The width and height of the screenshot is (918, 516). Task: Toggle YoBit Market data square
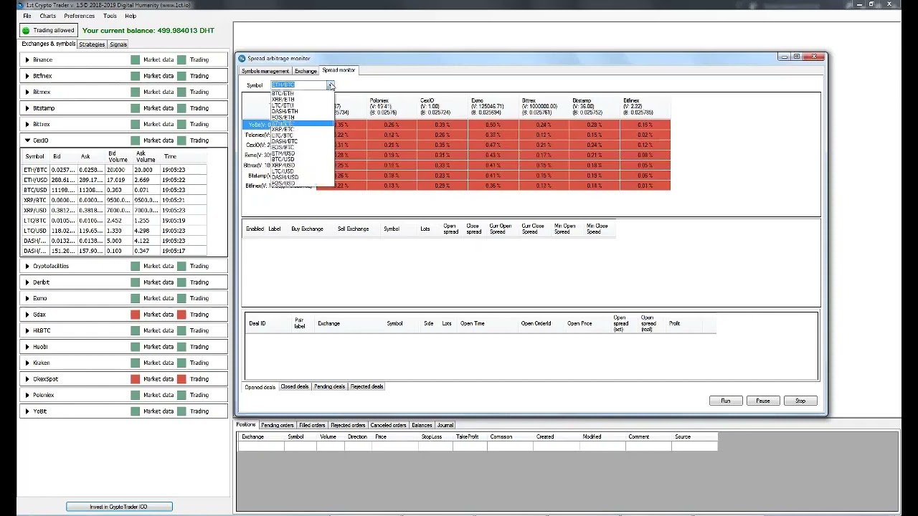[x=135, y=411]
